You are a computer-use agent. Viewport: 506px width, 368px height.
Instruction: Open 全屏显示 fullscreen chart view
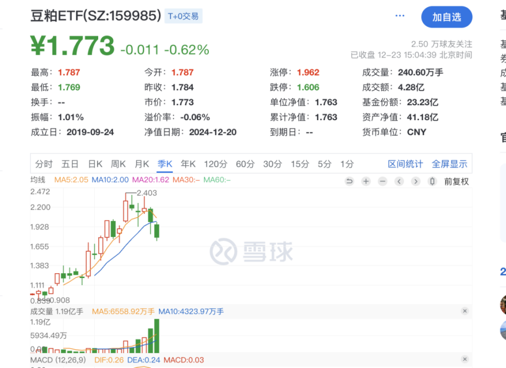point(450,164)
